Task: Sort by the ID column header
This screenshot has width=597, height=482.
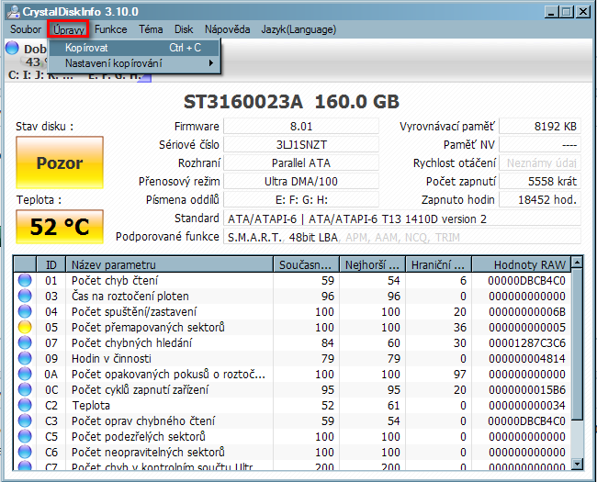Action: tap(51, 264)
